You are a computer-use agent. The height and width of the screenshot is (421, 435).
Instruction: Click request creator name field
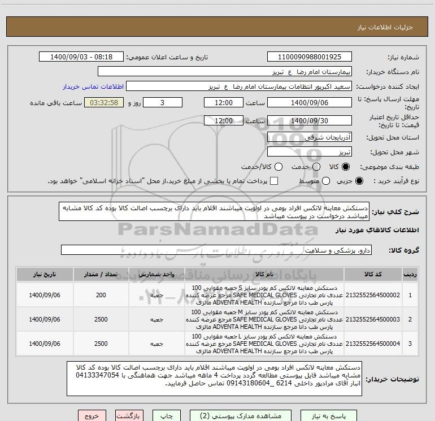coord(239,86)
